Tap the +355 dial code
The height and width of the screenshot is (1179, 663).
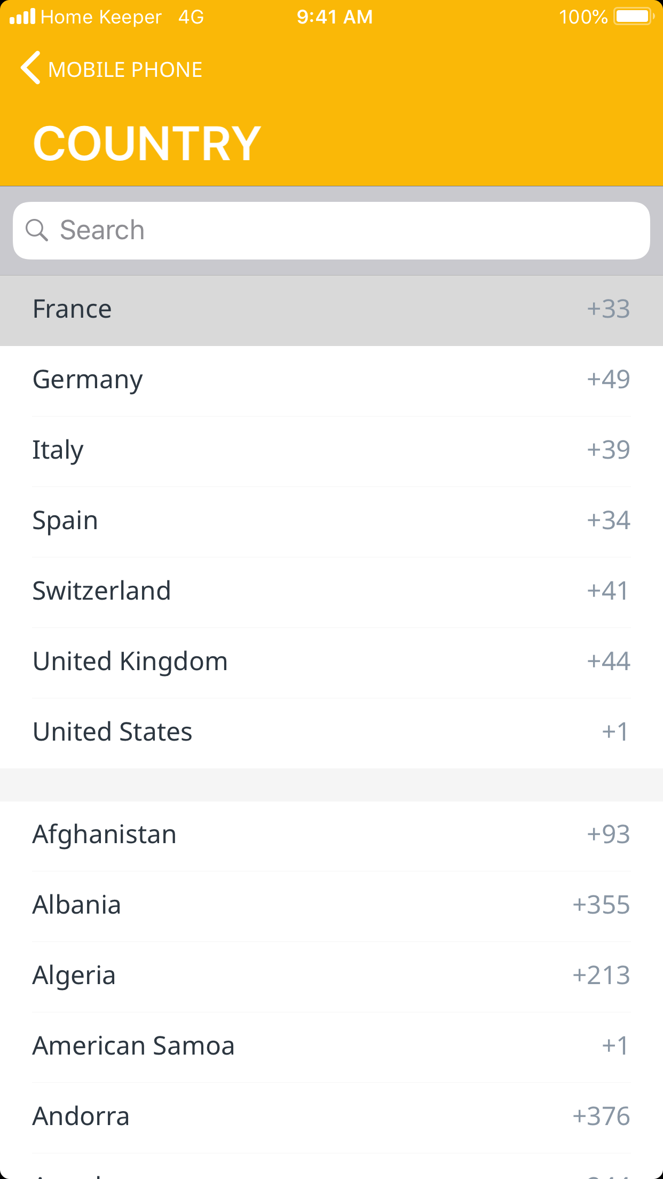click(x=601, y=906)
